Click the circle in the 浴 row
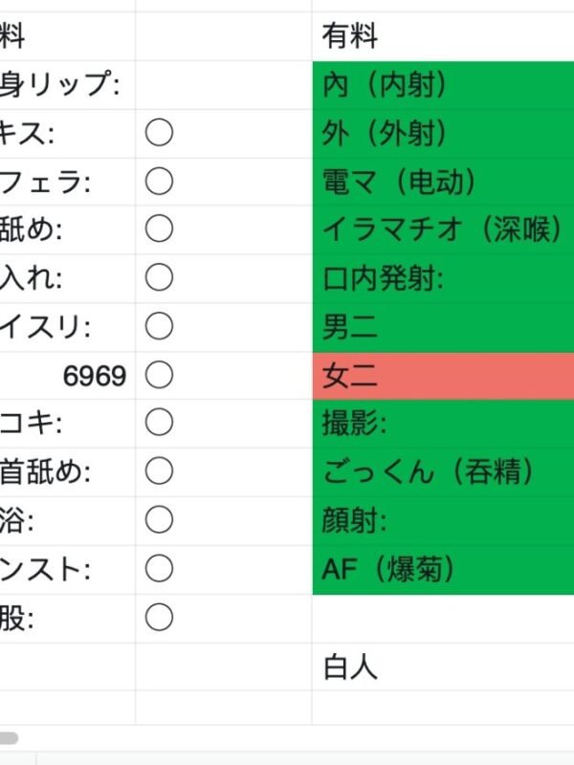Screen dimensions: 574x765 click(x=159, y=521)
